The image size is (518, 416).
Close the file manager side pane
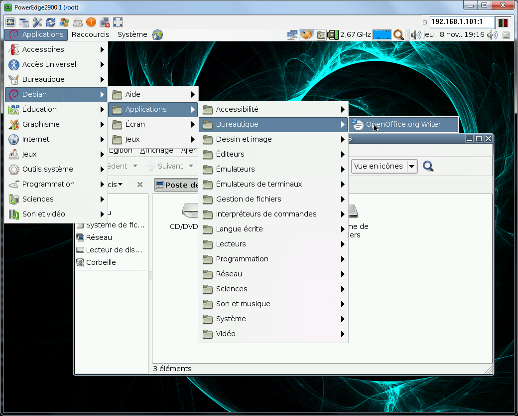[140, 185]
